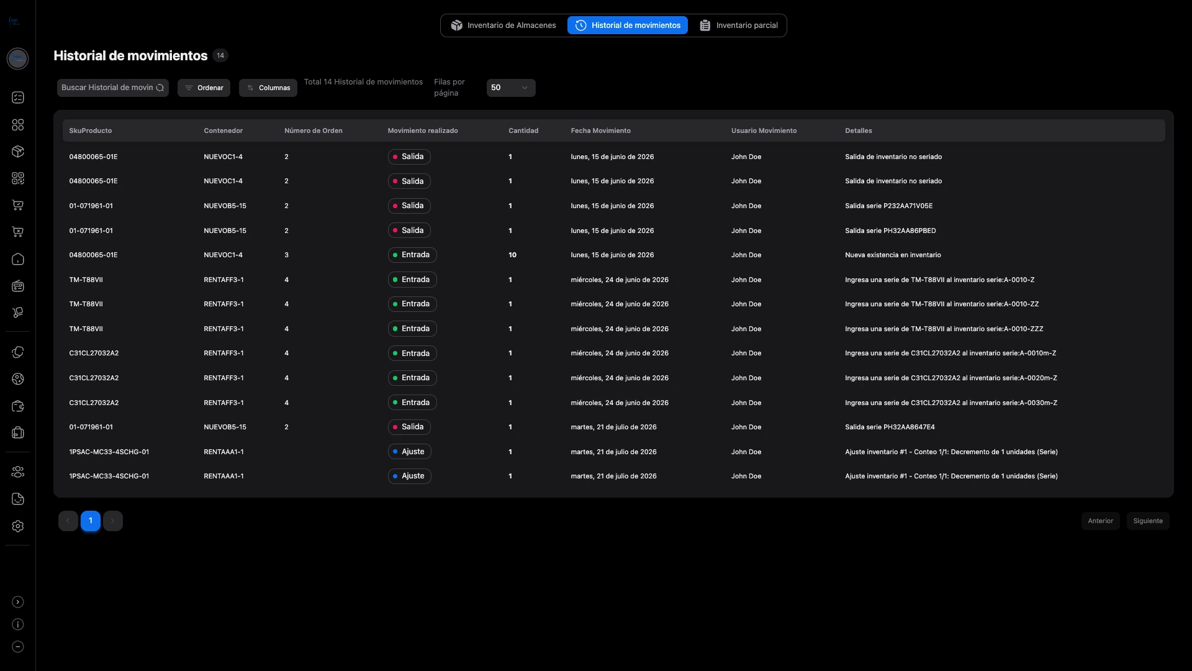The height and width of the screenshot is (671, 1192).
Task: Click the Fecha Movimiento column header
Action: coord(601,130)
